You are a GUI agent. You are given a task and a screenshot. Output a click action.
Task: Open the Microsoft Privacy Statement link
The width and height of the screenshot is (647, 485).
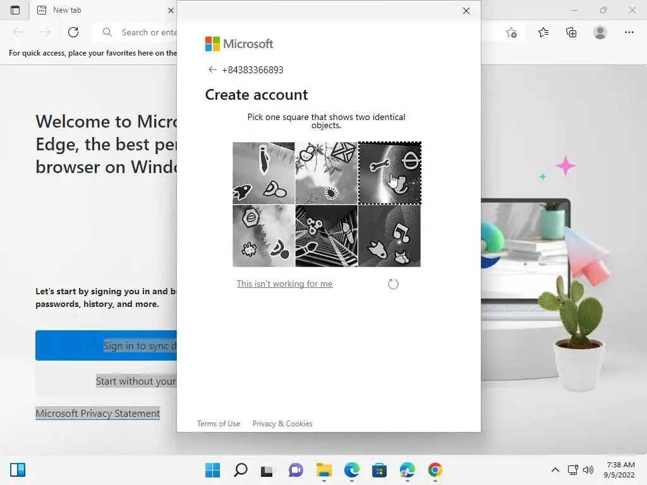click(x=98, y=413)
